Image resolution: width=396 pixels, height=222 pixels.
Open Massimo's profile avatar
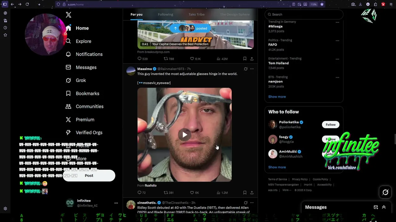tap(131, 71)
